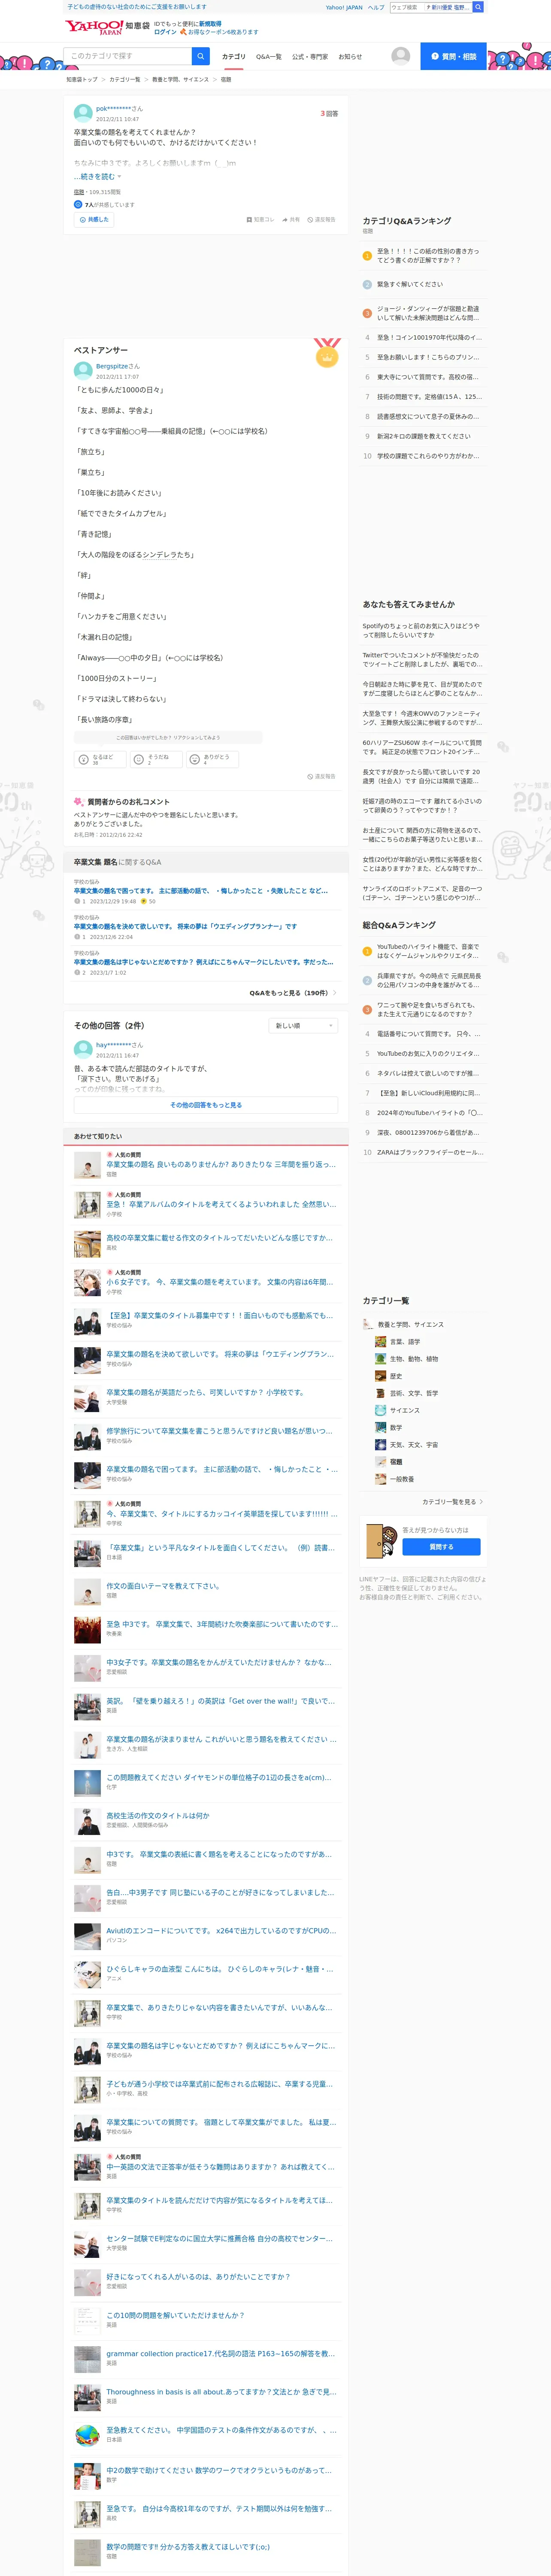Open この10問の問題を解いていただけませんか
The width and height of the screenshot is (551, 2576).
click(175, 2315)
